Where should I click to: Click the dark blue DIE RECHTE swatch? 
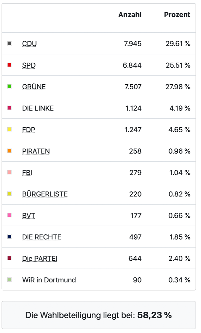9,236
